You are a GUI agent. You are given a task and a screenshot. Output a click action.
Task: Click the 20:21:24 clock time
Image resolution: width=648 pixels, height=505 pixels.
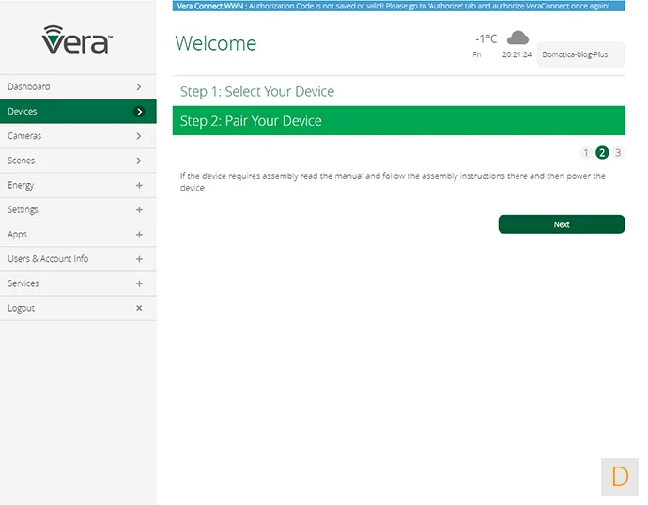(517, 54)
